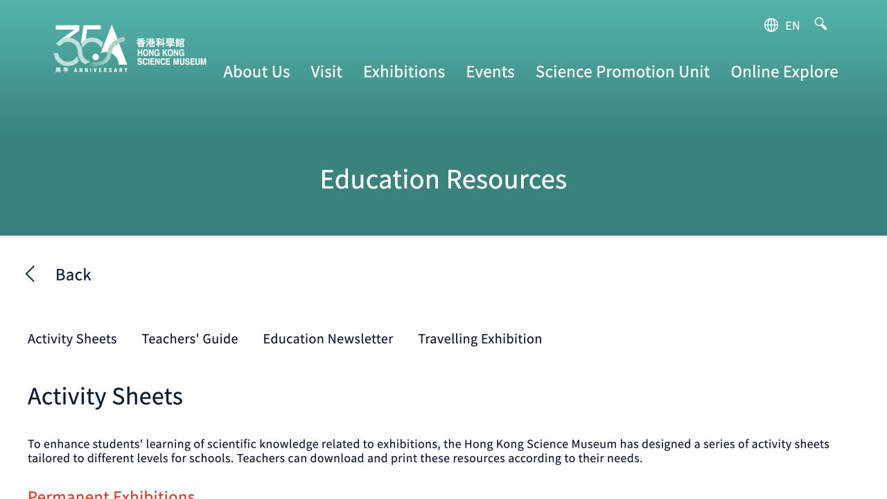Click the back arrow chevron
Image resolution: width=887 pixels, height=499 pixels.
click(30, 274)
